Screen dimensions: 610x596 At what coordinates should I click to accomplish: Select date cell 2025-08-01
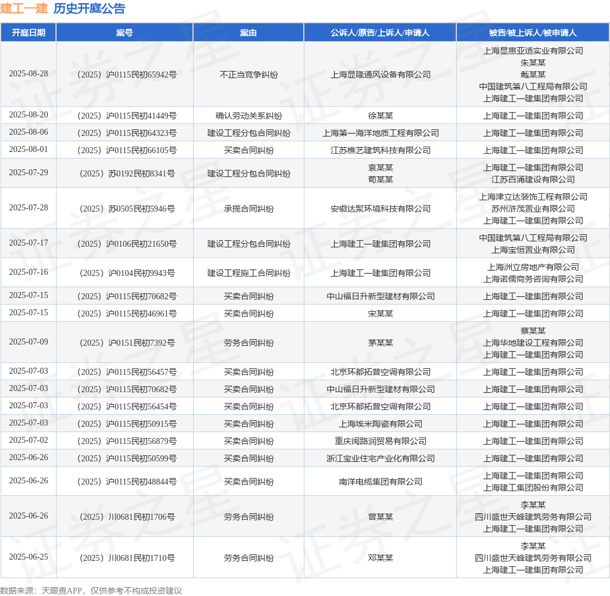coord(29,149)
